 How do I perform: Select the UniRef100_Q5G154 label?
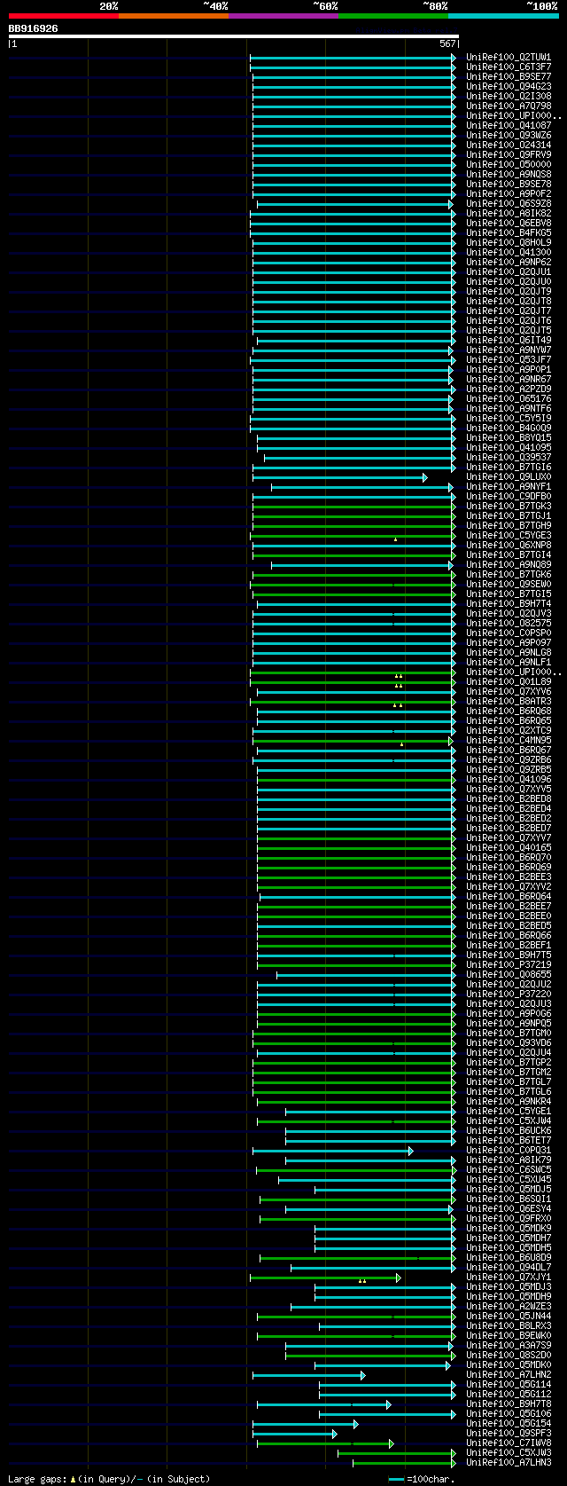509,1423
